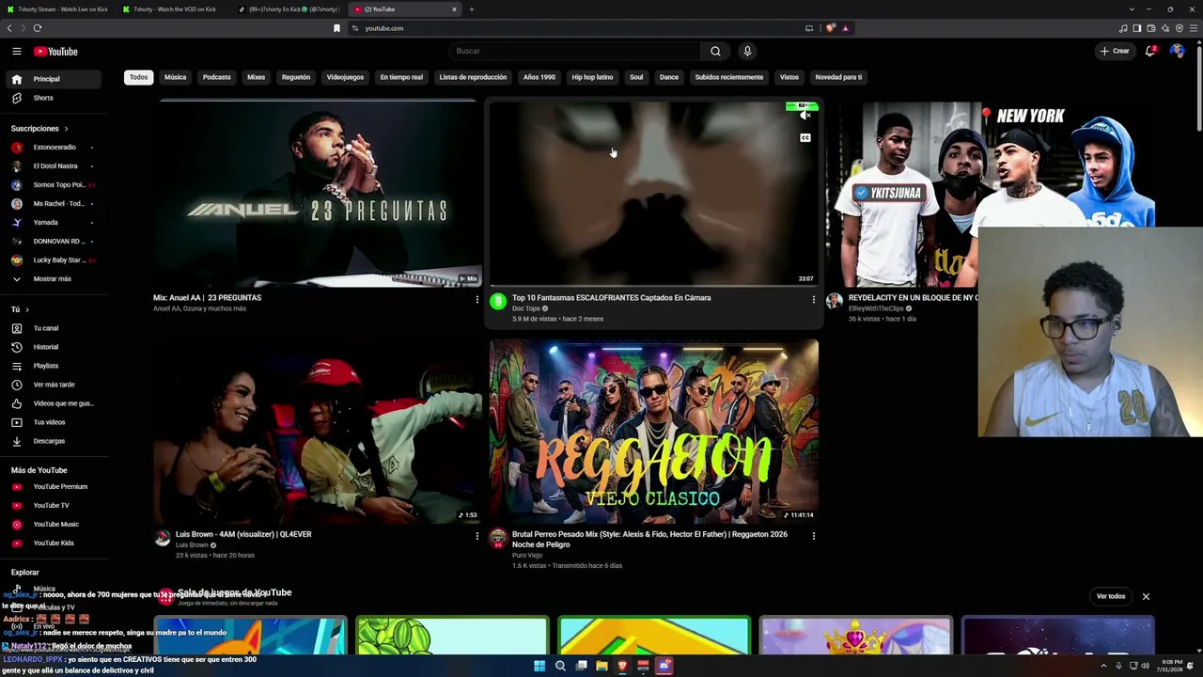Go to the YouTube logo home link
1203x677 pixels.
click(x=55, y=52)
